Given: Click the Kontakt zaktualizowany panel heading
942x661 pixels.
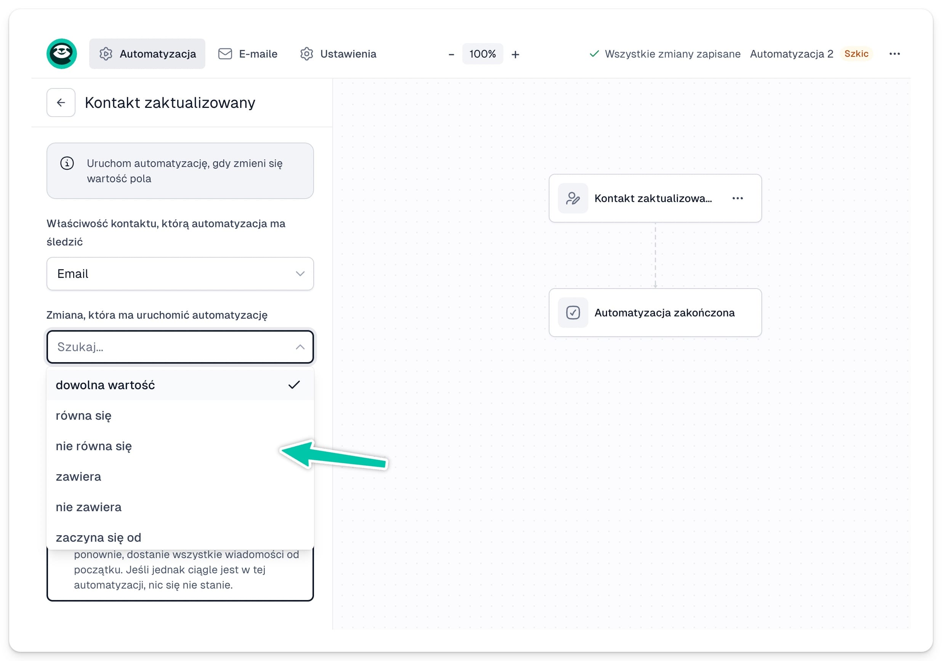Looking at the screenshot, I should point(170,103).
